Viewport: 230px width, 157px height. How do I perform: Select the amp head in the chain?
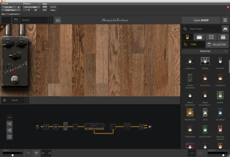pos(94,126)
